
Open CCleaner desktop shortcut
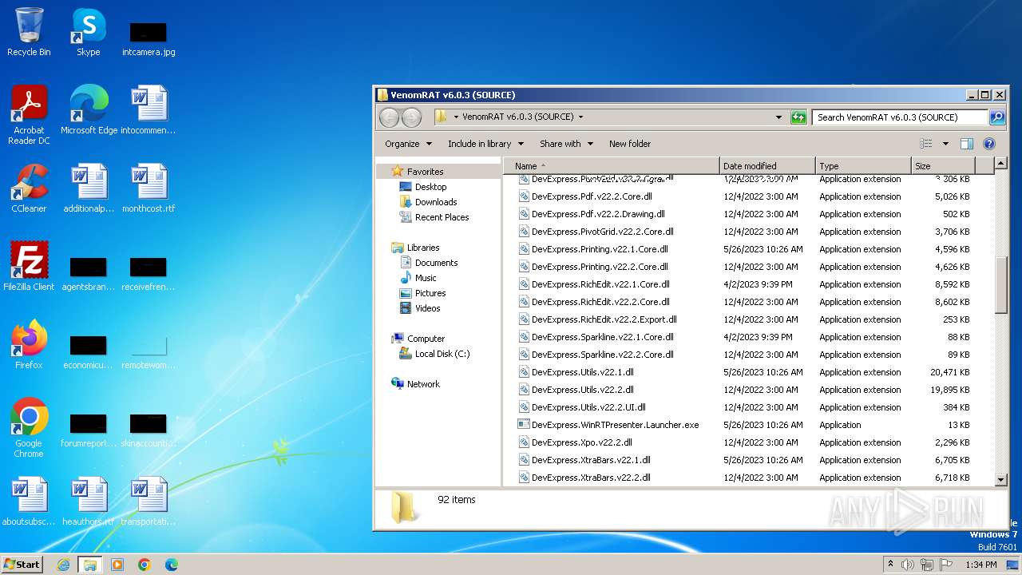click(x=29, y=188)
